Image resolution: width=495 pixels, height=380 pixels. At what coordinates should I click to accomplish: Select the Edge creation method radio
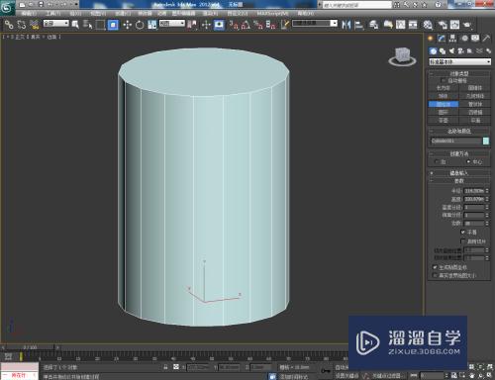(x=438, y=161)
